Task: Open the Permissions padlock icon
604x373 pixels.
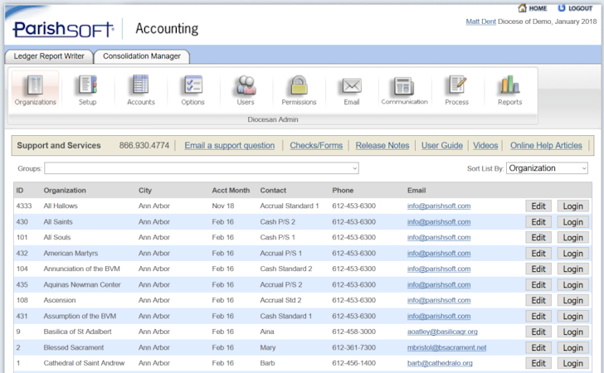Action: pyautogui.click(x=299, y=90)
